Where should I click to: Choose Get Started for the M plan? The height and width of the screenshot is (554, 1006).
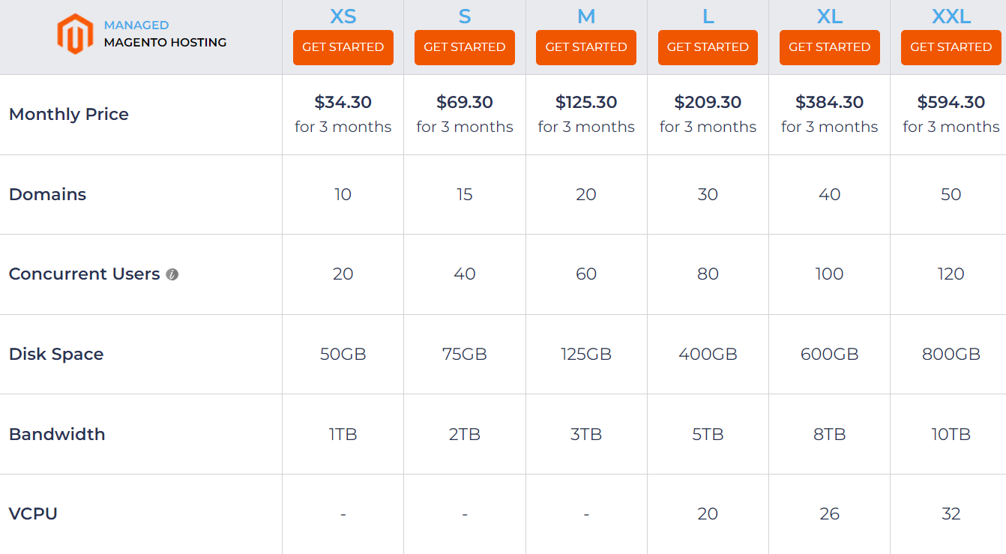pos(586,47)
